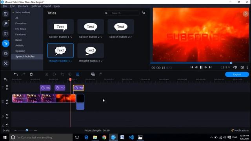Adjust preview volume speaker icon
Viewport: 251px width, 141px height.
(235, 67)
